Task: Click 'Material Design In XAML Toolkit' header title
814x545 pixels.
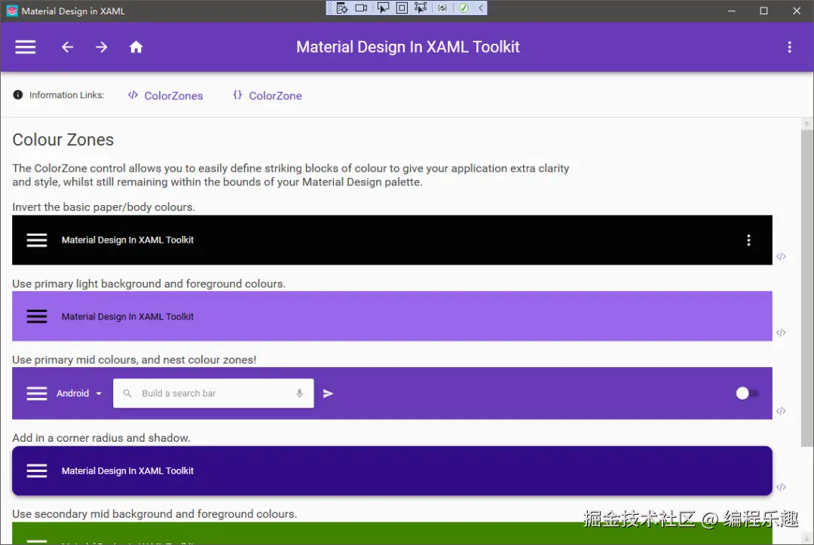Action: click(408, 47)
